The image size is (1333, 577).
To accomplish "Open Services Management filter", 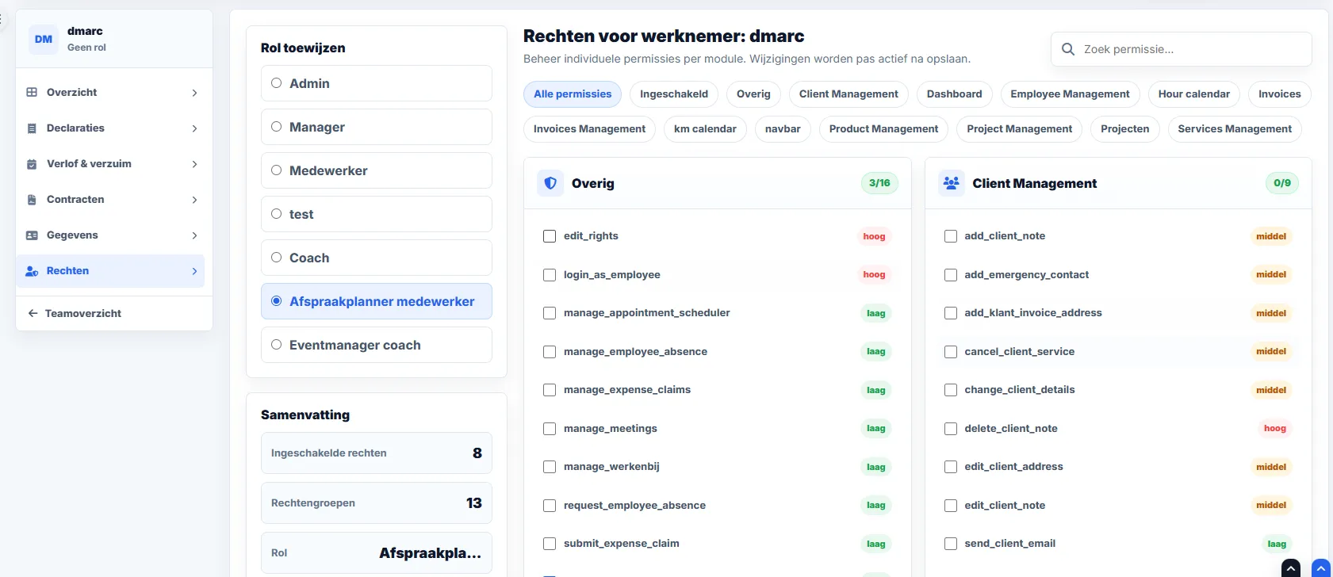I will click(1235, 128).
